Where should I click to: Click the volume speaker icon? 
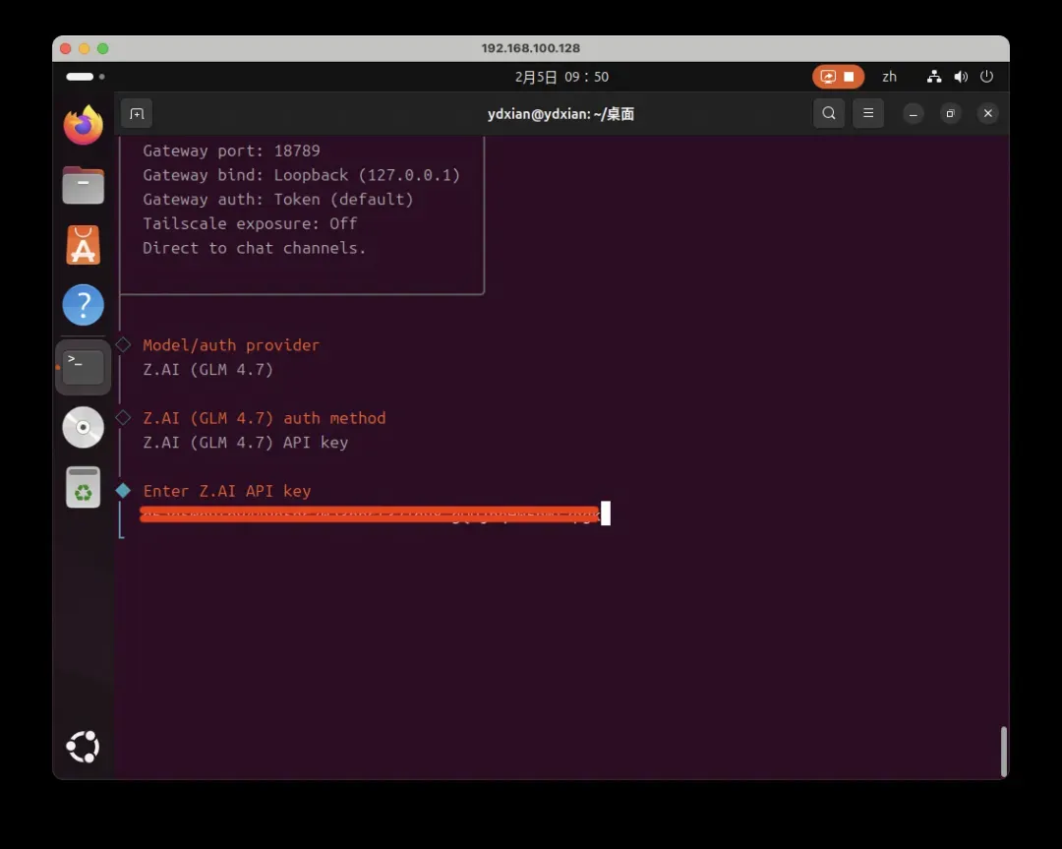click(961, 77)
